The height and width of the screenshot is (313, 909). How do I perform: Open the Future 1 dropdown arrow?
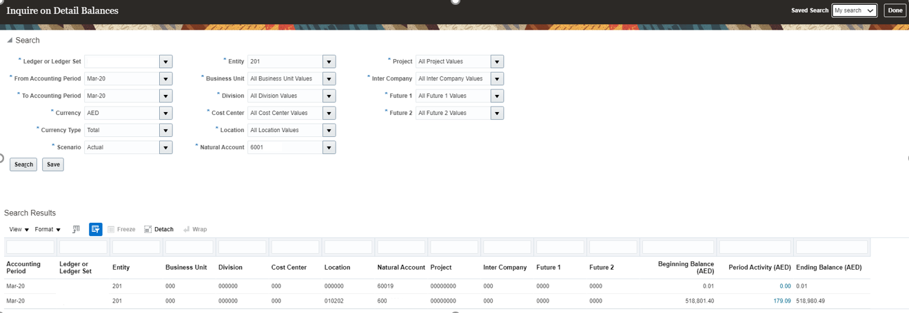pyautogui.click(x=497, y=96)
